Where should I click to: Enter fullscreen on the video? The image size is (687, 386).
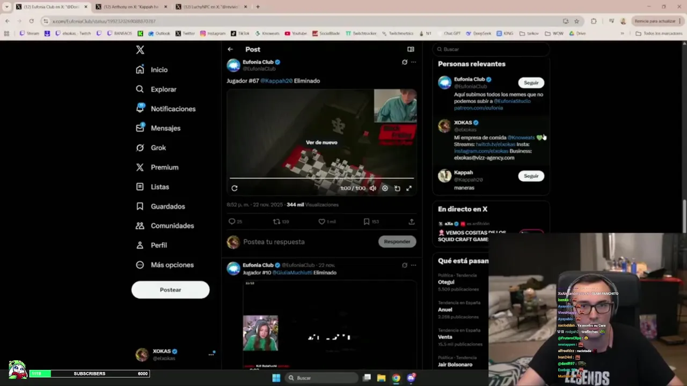[x=409, y=188]
